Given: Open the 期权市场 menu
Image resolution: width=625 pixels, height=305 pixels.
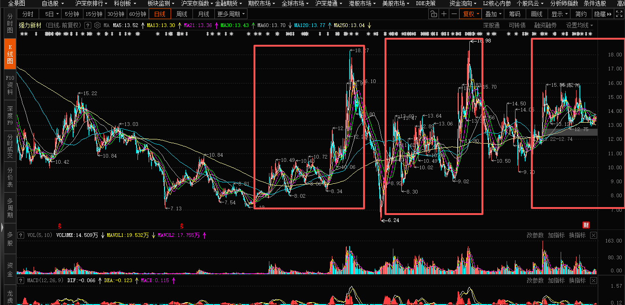Looking at the screenshot, I should [x=261, y=3].
